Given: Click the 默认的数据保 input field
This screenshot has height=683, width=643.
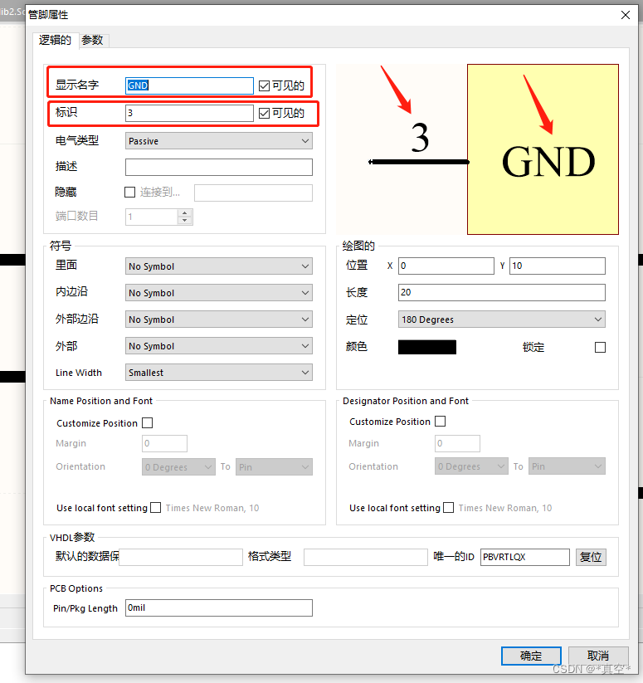Looking at the screenshot, I should point(181,557).
